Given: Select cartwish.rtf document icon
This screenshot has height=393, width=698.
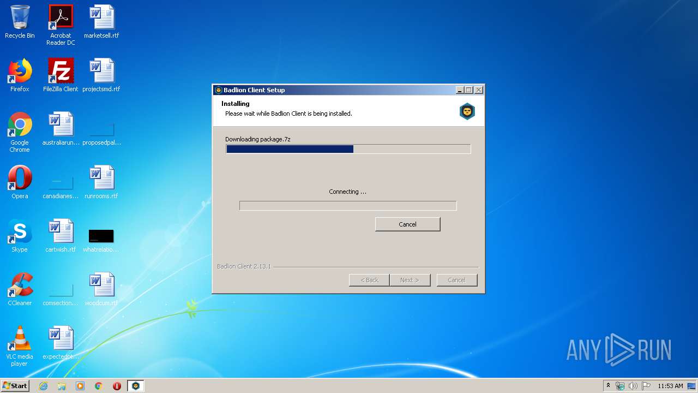Looking at the screenshot, I should 61,236.
